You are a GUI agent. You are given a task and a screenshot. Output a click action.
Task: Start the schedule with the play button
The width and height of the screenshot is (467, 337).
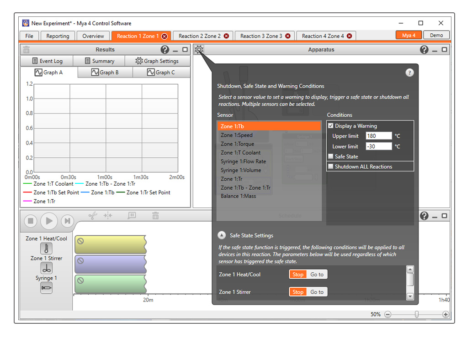click(x=49, y=221)
